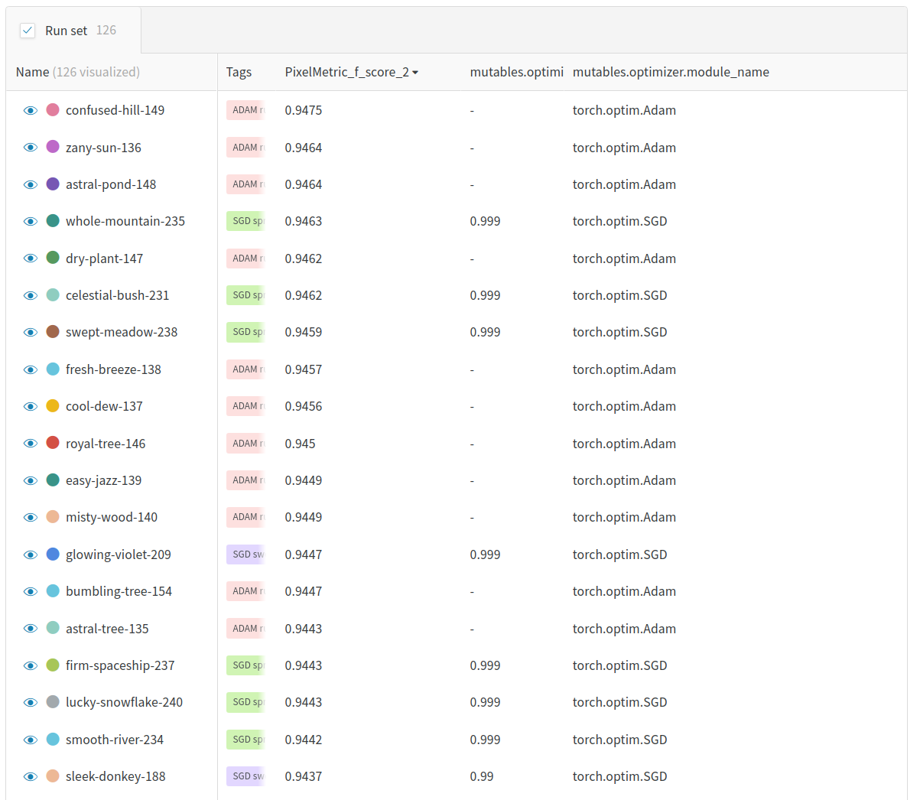Click the mutables.optimizer.module_name column header

coord(671,72)
